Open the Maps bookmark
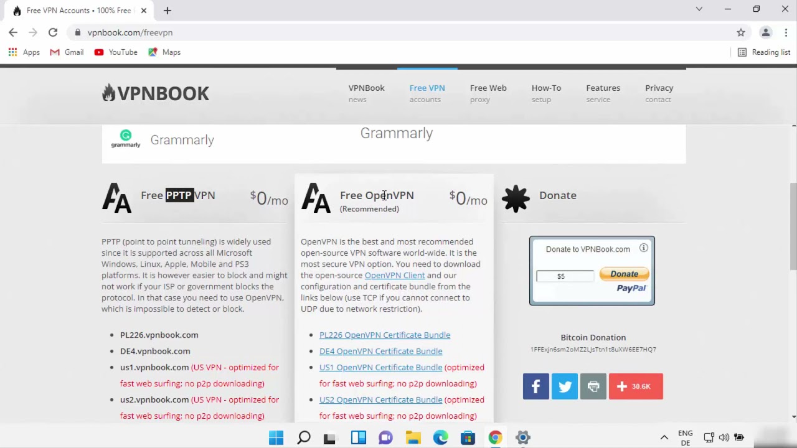 point(164,52)
